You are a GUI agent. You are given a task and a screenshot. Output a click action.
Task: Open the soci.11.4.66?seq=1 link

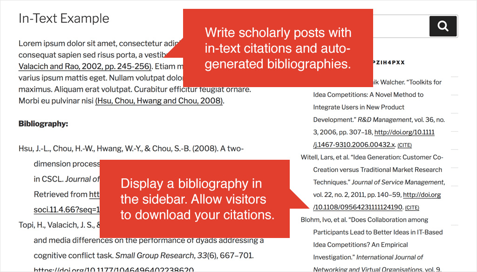pyautogui.click(x=66, y=210)
